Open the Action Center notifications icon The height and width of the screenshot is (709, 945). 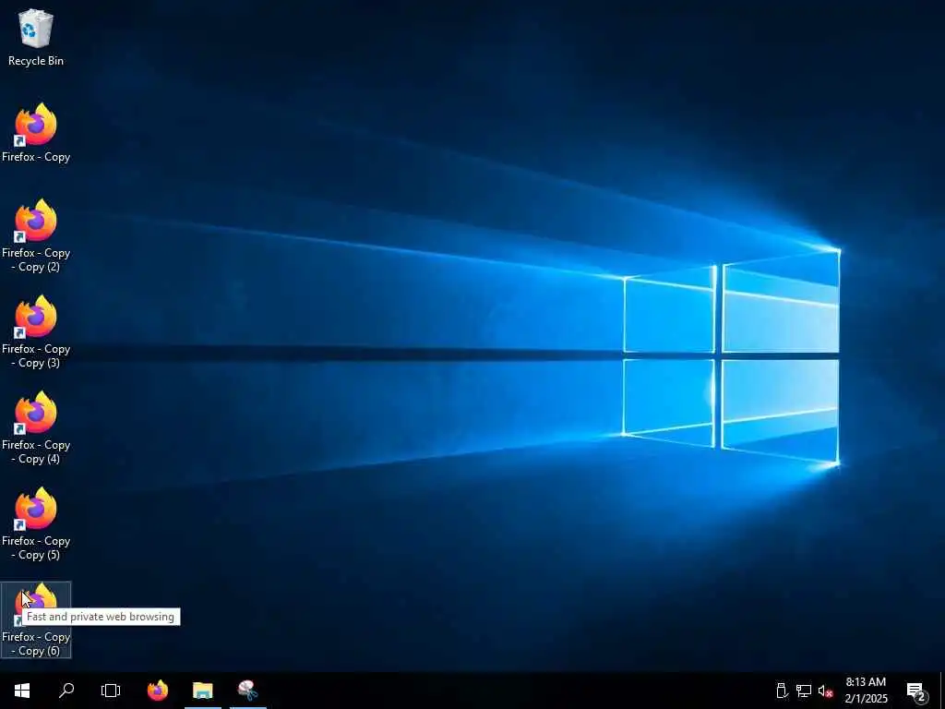pos(916,691)
